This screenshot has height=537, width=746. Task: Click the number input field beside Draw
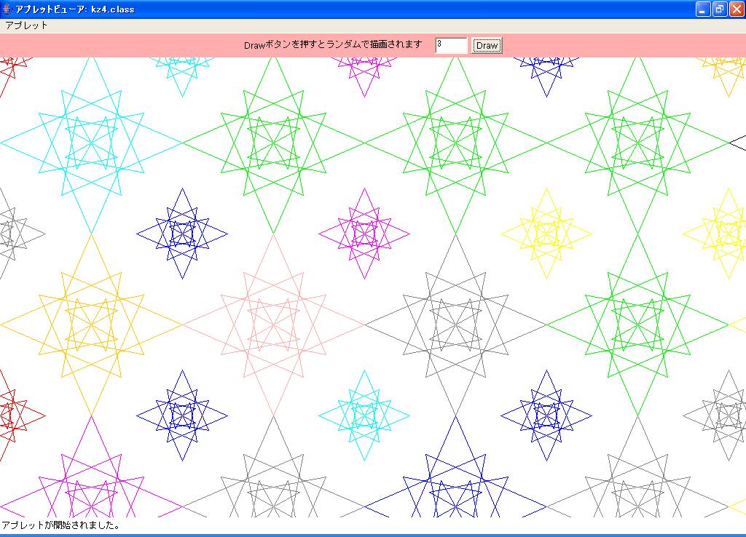click(450, 45)
